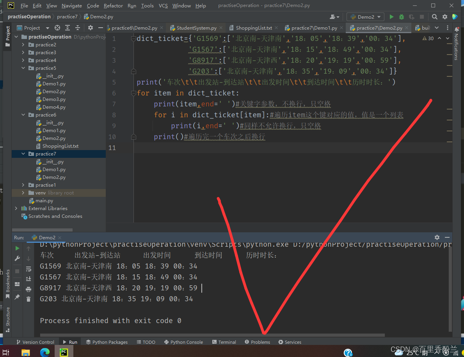This screenshot has width=464, height=357.
Task: Print the console output
Action: [x=28, y=289]
